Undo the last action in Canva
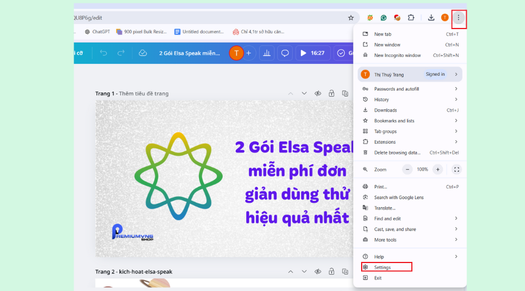Screen dimensions: 525x291 103,53
